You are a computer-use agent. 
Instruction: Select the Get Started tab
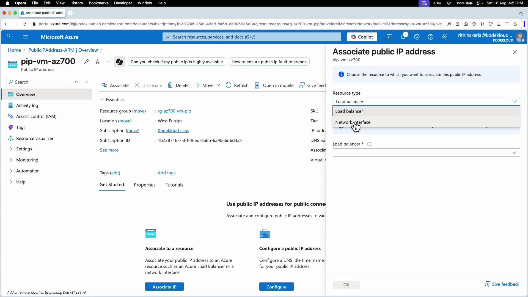click(112, 185)
